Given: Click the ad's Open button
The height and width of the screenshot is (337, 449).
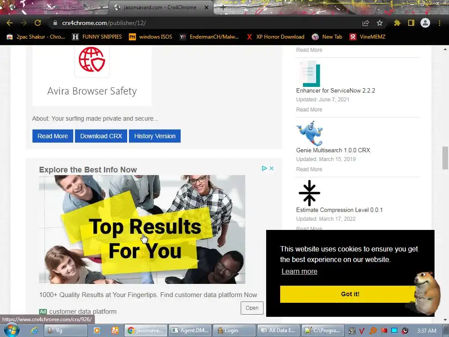Looking at the screenshot, I should click(x=252, y=308).
